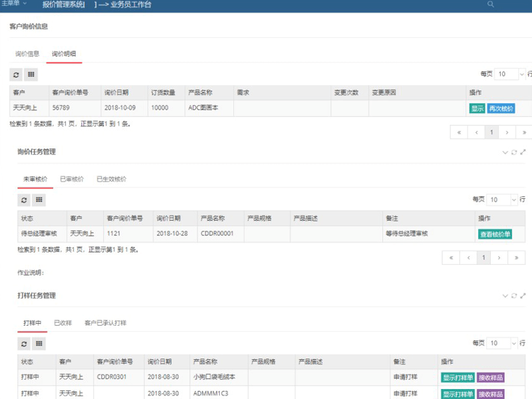532x399 pixels.
Task: Select the 询价明细 tab
Action: (64, 54)
